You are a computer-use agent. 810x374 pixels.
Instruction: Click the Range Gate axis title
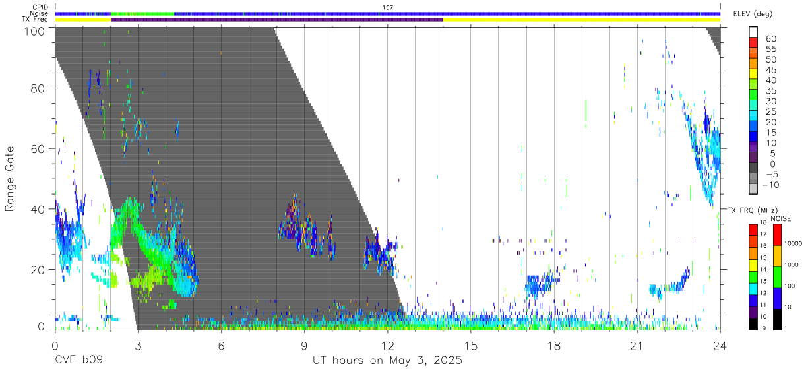[10, 179]
